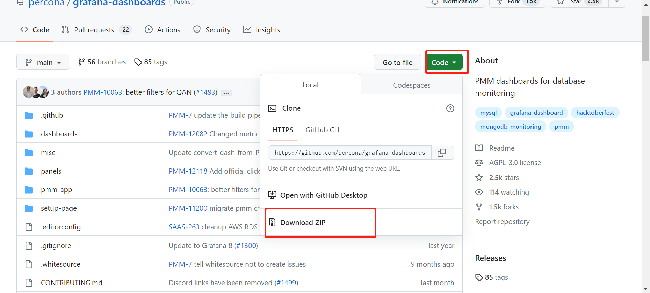View the 85 tags link beside branches
Screen dimensions: 650x293
click(x=151, y=62)
